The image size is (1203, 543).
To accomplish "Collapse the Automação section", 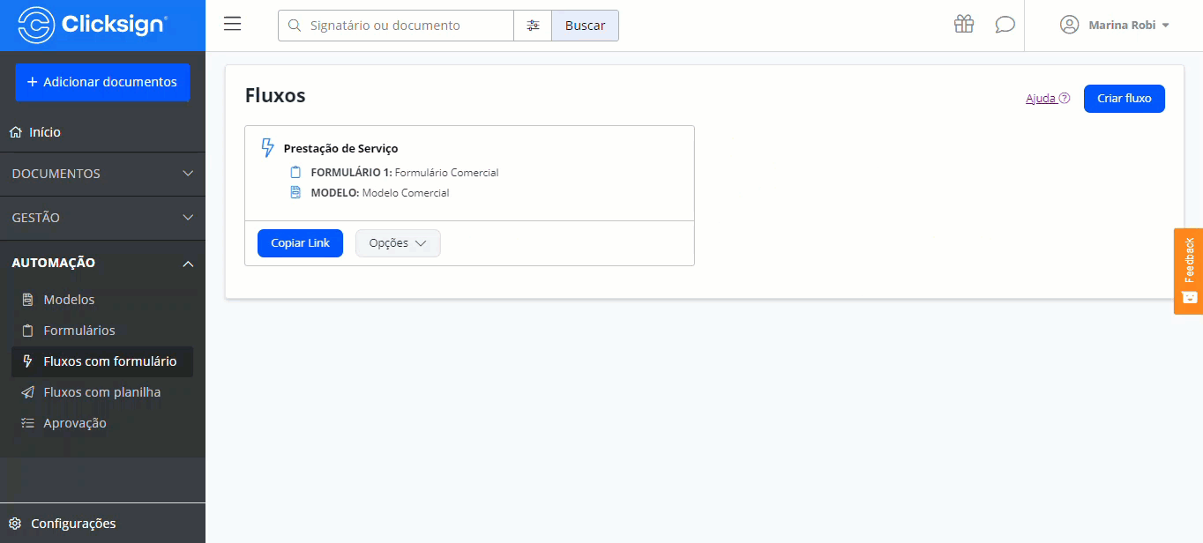I will pyautogui.click(x=102, y=263).
